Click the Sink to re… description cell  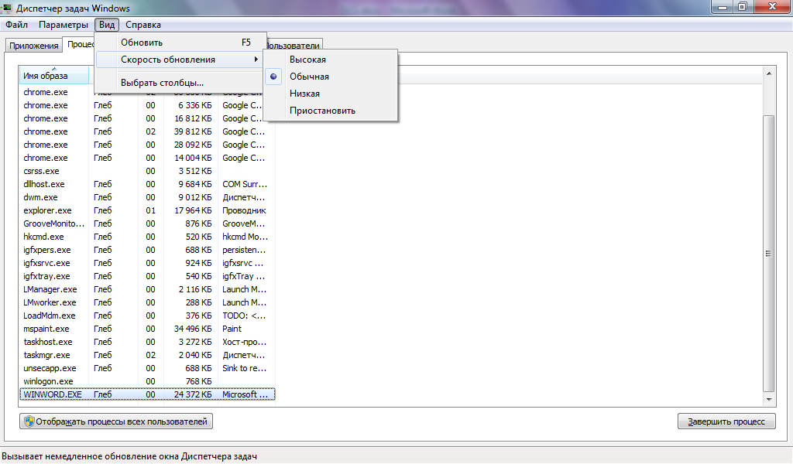point(244,368)
